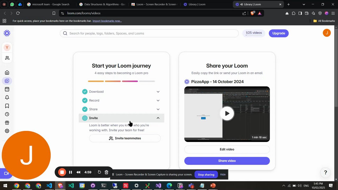This screenshot has width=338, height=190.
Task: Toggle the Share step checkmark
Action: (85, 109)
